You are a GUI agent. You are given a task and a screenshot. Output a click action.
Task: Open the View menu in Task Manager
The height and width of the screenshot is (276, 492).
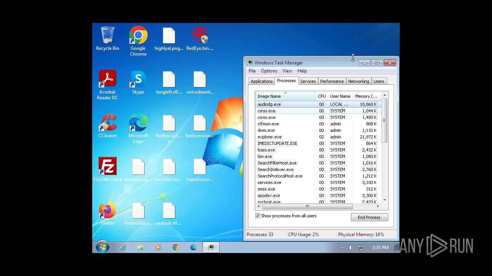coord(287,71)
